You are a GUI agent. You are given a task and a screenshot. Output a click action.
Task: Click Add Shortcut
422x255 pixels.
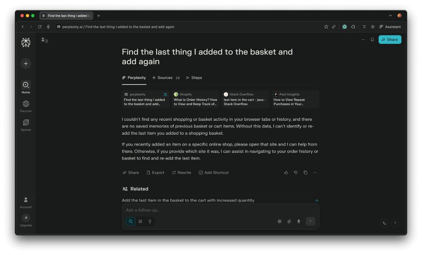[x=214, y=173]
